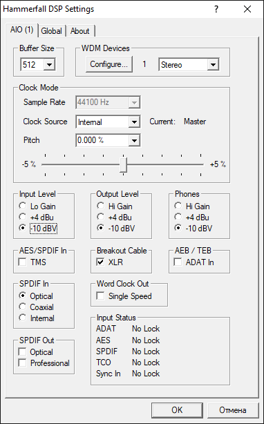The height and width of the screenshot is (424, 264).
Task: Switch to the Global tab
Action: coord(52,31)
